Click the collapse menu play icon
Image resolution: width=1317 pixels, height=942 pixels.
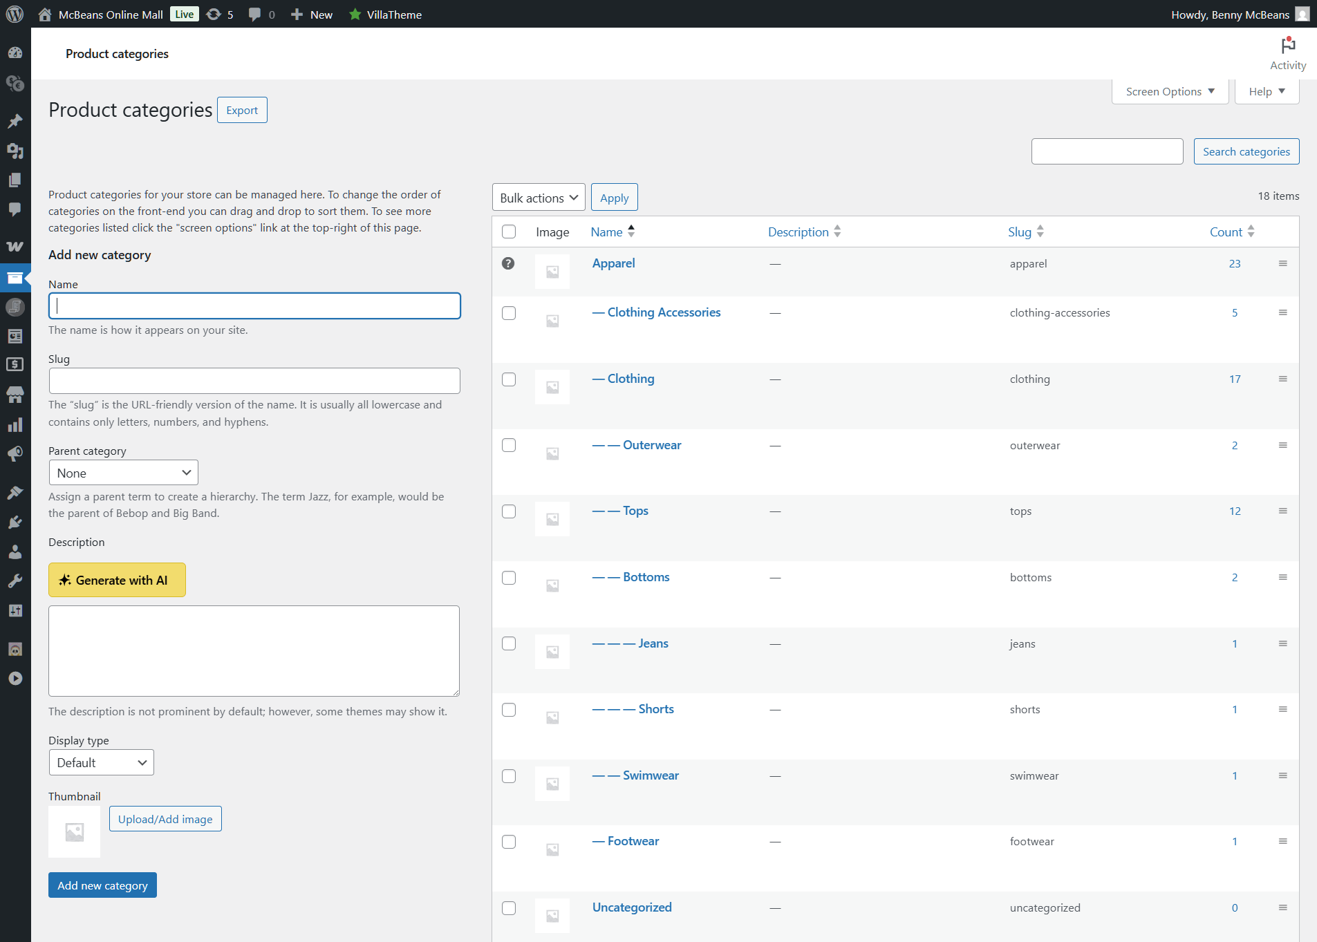pos(15,679)
